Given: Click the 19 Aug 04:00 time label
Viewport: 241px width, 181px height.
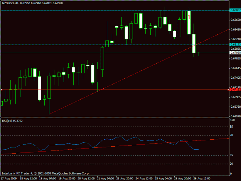Looking at the screenshot, I should pos(48,179).
